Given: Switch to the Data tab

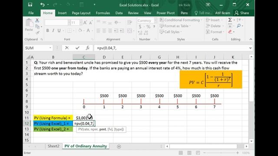Looking at the screenshot, I should point(119,13).
